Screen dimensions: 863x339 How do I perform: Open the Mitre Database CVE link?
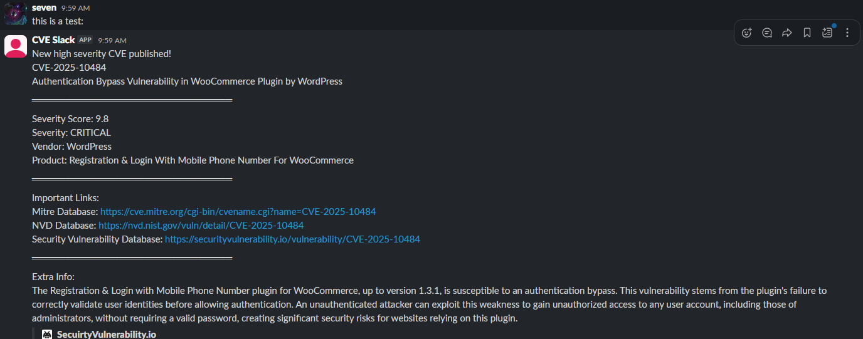(238, 212)
